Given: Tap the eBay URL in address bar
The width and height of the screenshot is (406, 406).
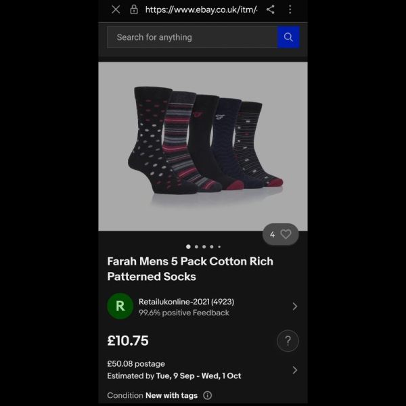Looking at the screenshot, I should (x=201, y=10).
